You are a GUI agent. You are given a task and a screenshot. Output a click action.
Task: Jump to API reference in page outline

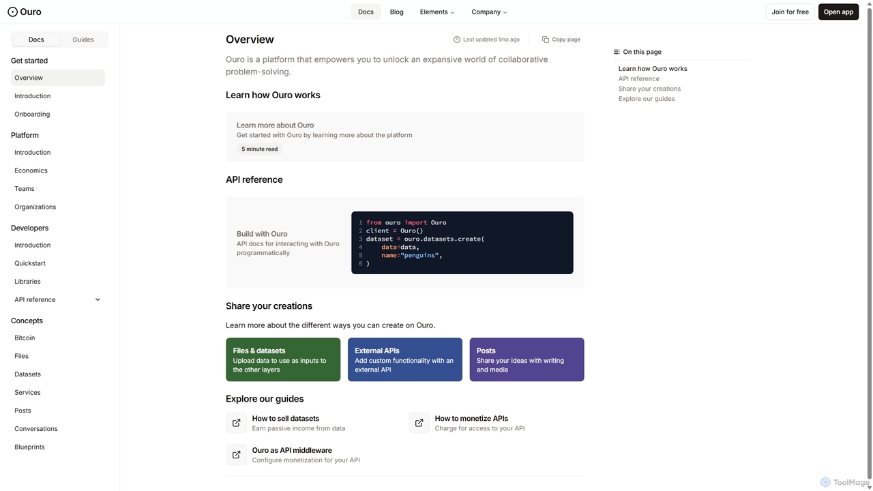click(x=639, y=79)
